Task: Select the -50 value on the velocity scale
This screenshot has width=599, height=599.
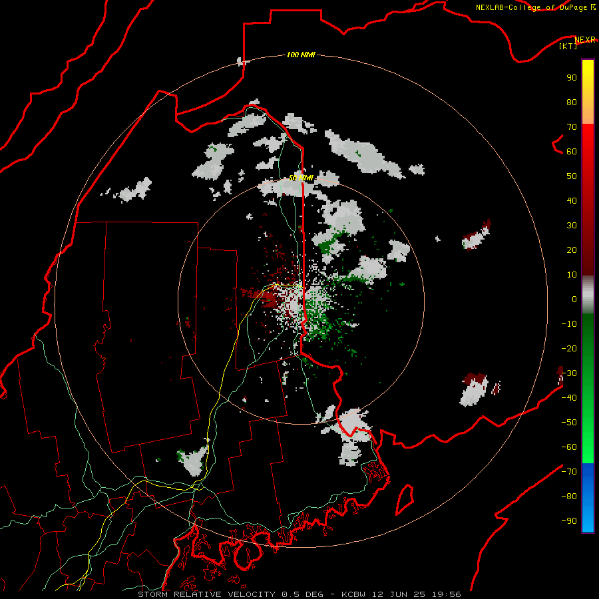Action: pyautogui.click(x=569, y=423)
